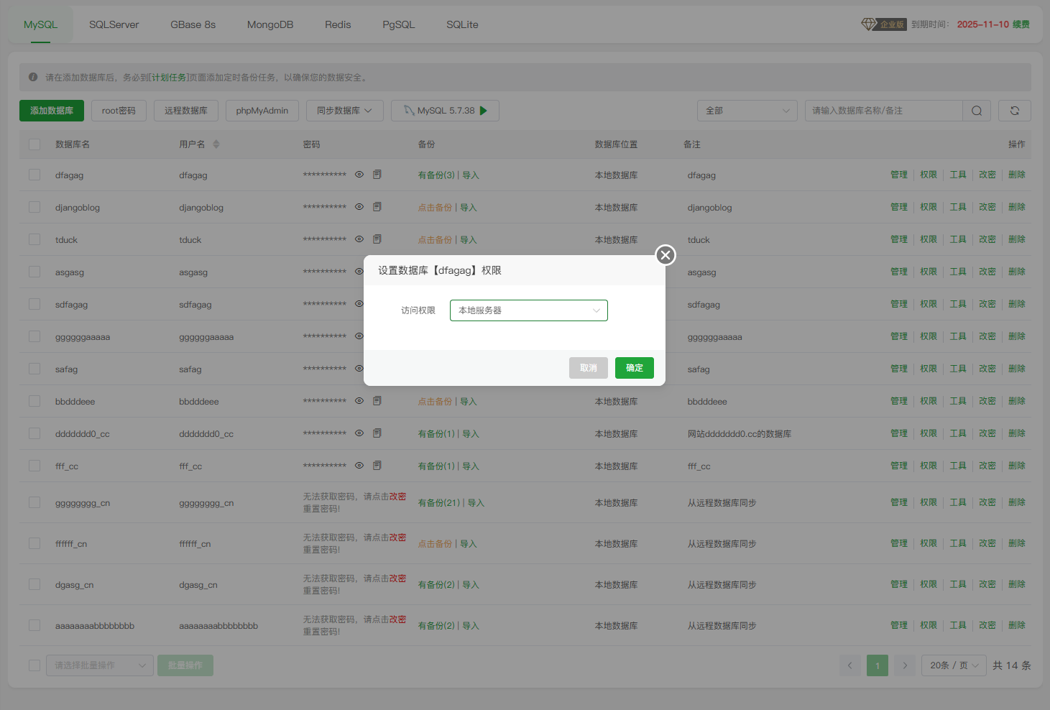Switch to the MongoDB tab
Image resolution: width=1050 pixels, height=710 pixels.
tap(270, 24)
